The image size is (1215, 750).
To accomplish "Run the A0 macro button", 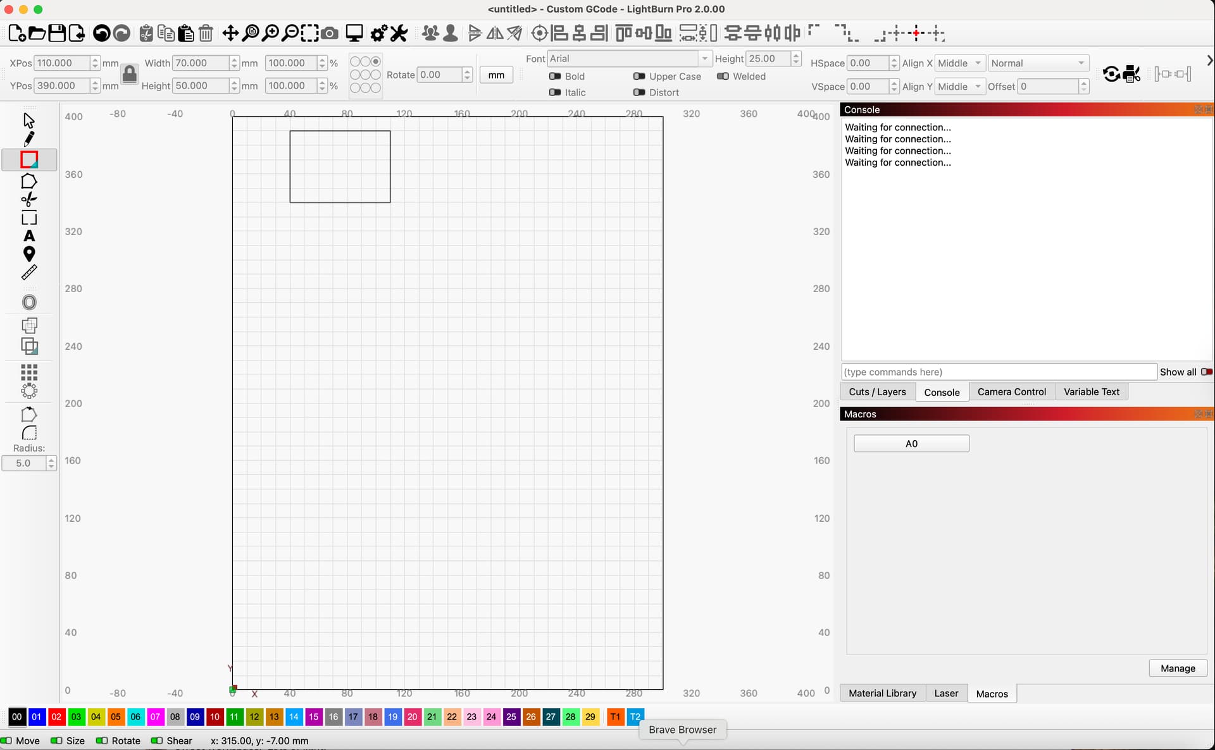I will pyautogui.click(x=911, y=443).
